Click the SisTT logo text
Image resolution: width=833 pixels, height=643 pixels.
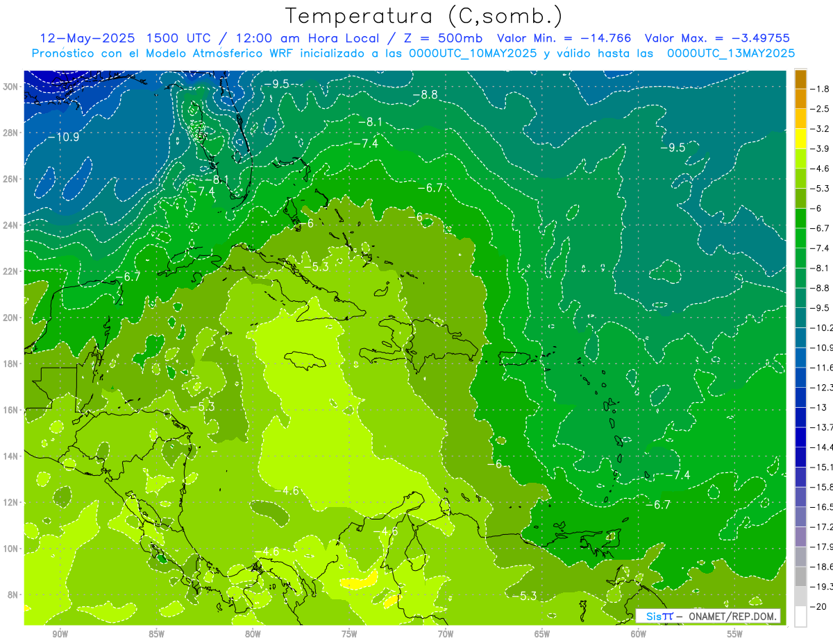(x=659, y=616)
